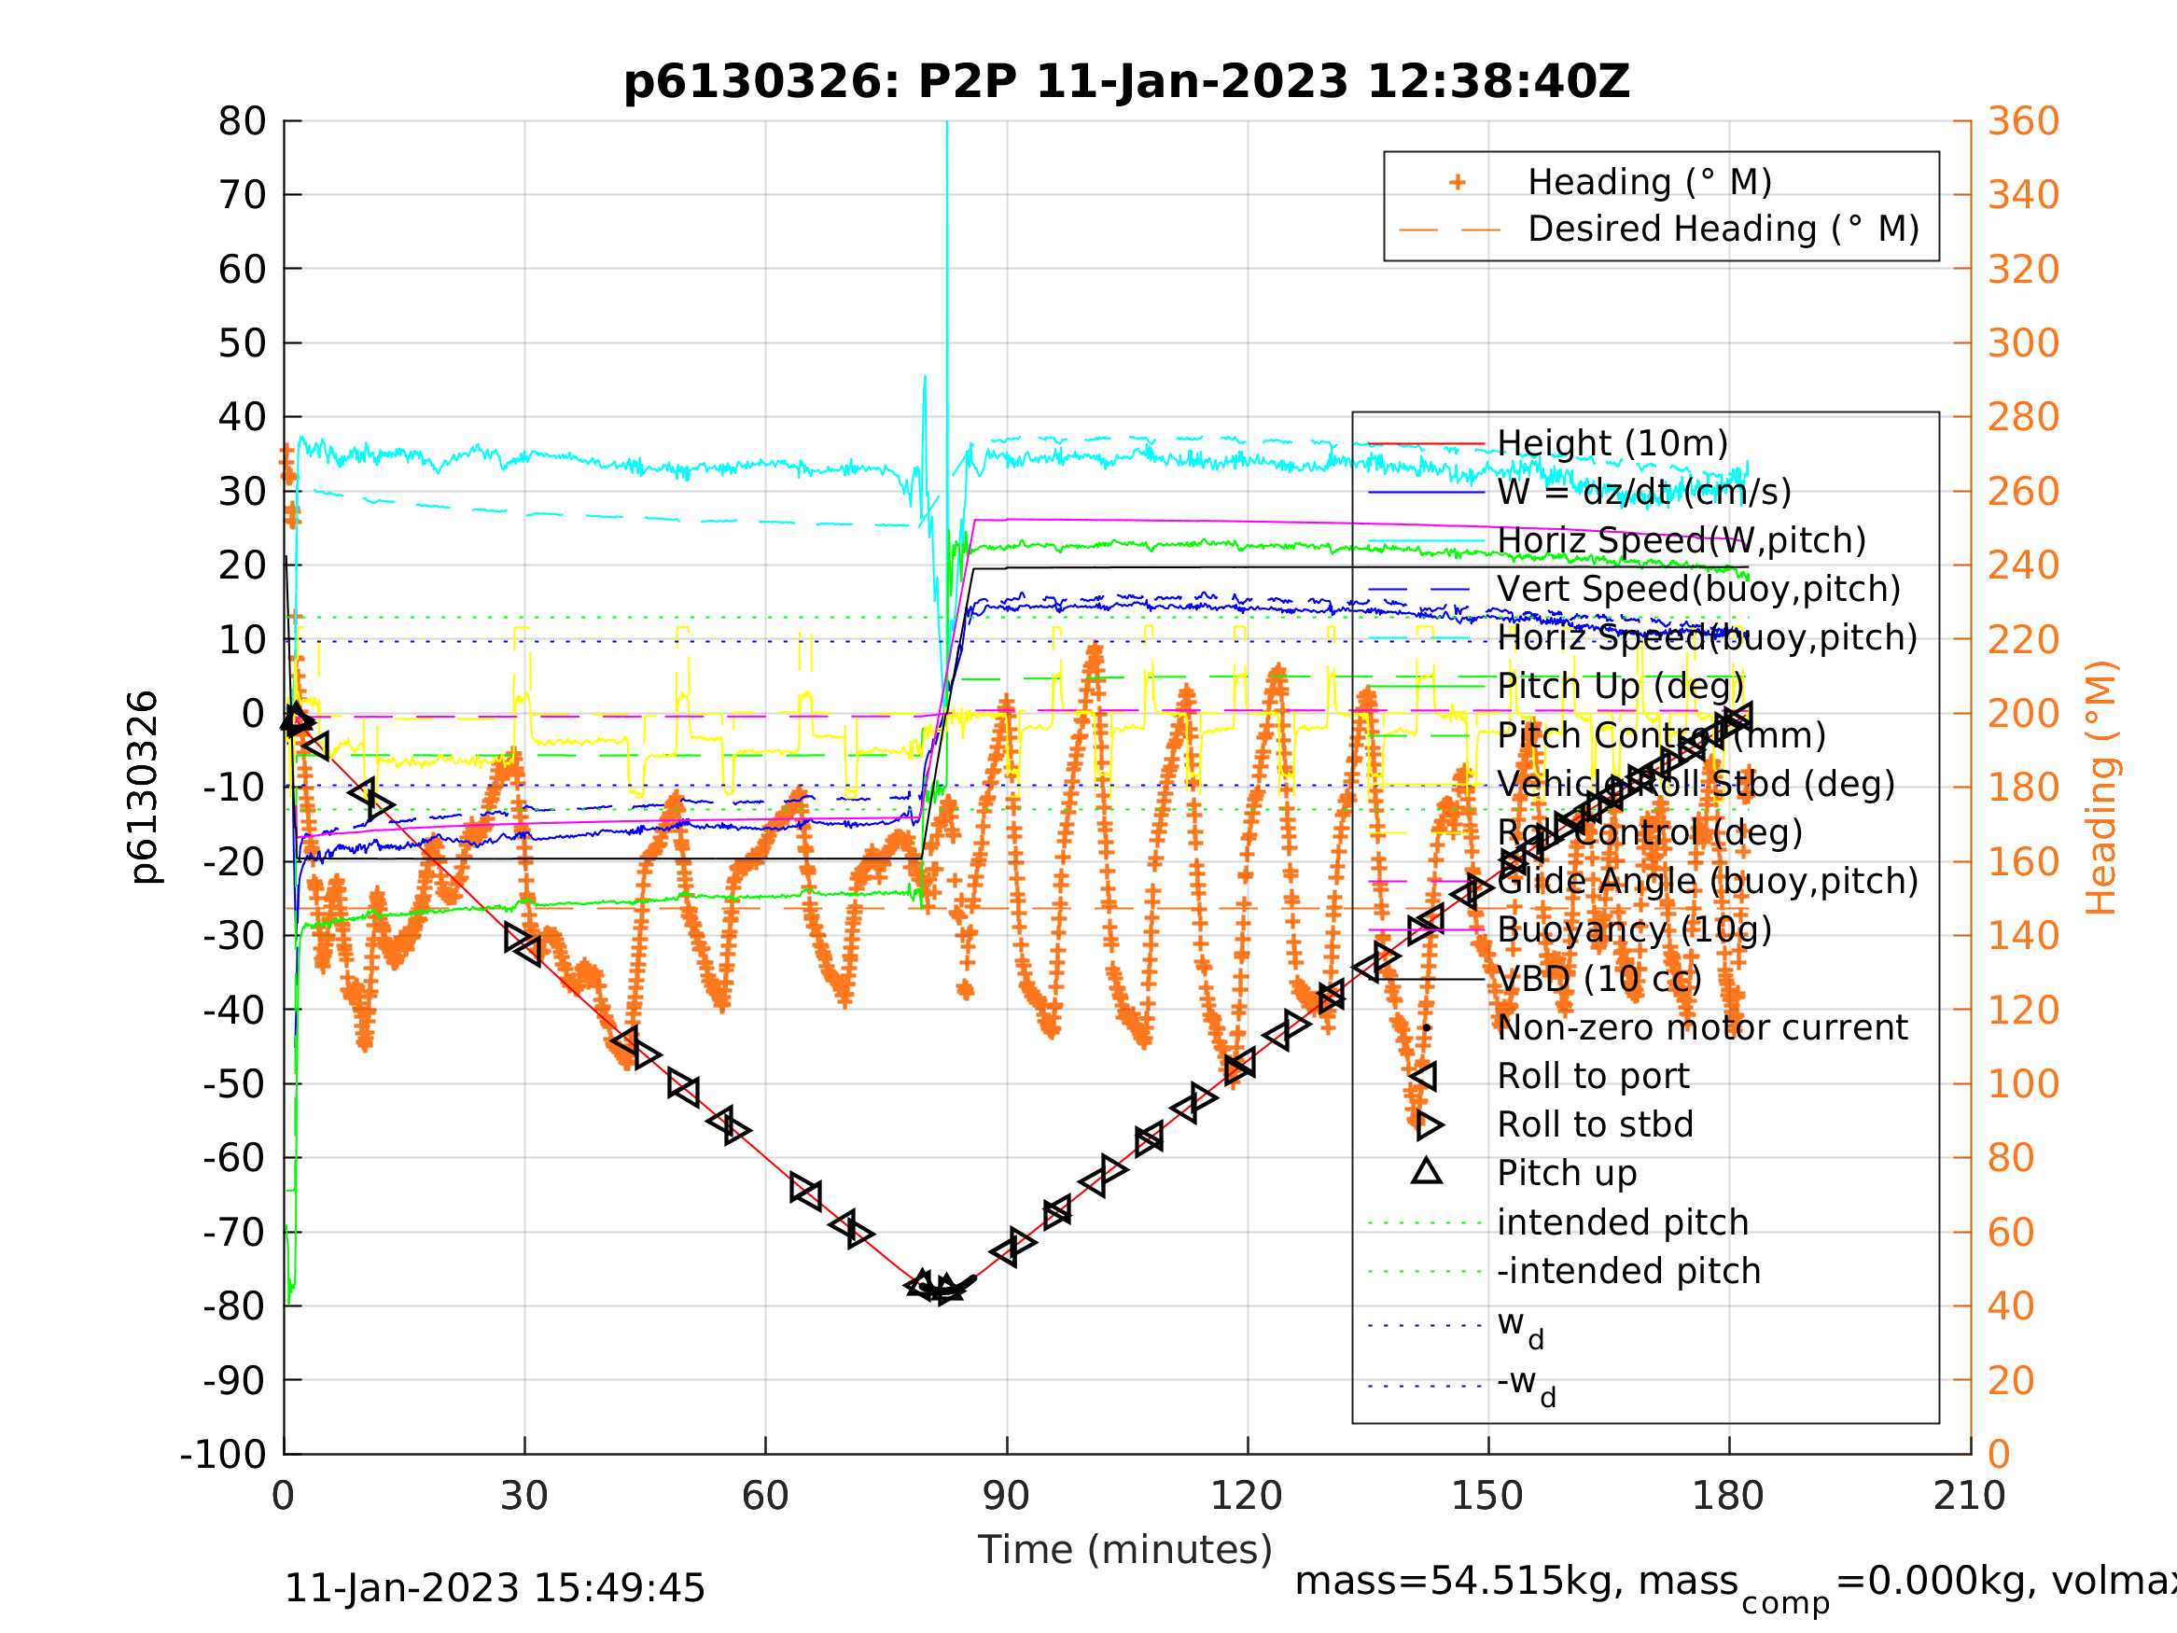Viewport: 2177px width, 1633px height.
Task: Click the Pitch up triangle legend symbol
Action: [x=1426, y=1172]
